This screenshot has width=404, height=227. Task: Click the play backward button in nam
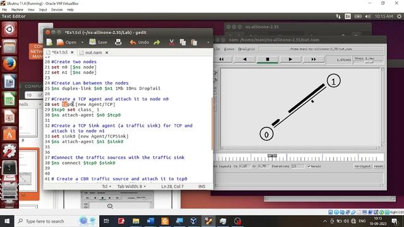pos(244,59)
